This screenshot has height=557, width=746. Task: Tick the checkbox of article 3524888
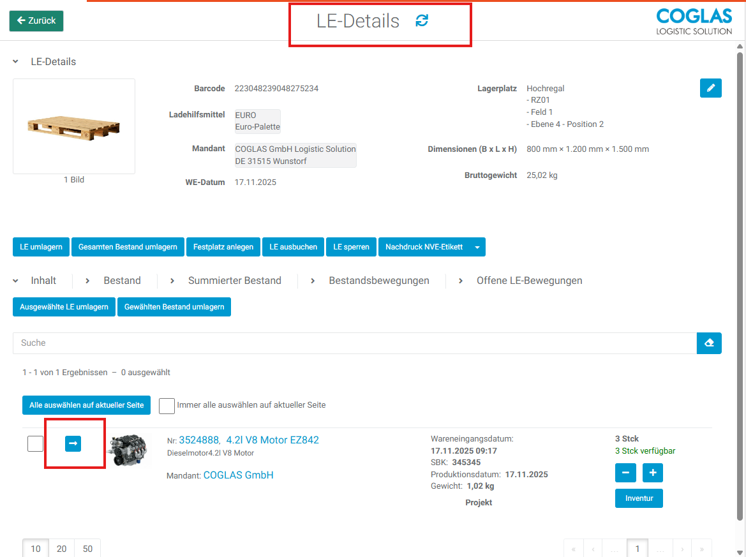pyautogui.click(x=35, y=443)
